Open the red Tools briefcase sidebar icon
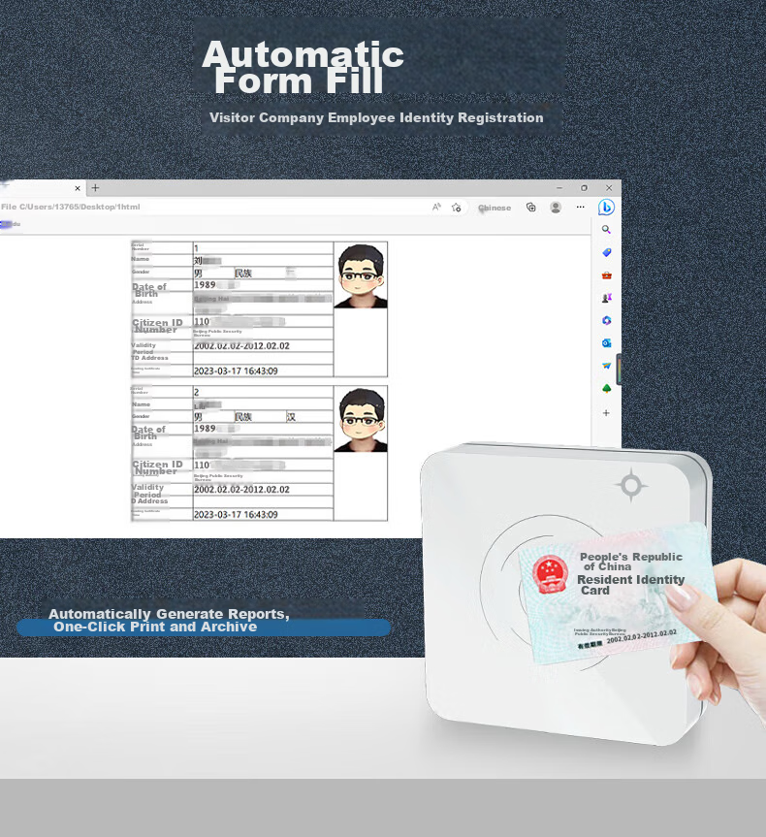This screenshot has height=837, width=766. 606,275
